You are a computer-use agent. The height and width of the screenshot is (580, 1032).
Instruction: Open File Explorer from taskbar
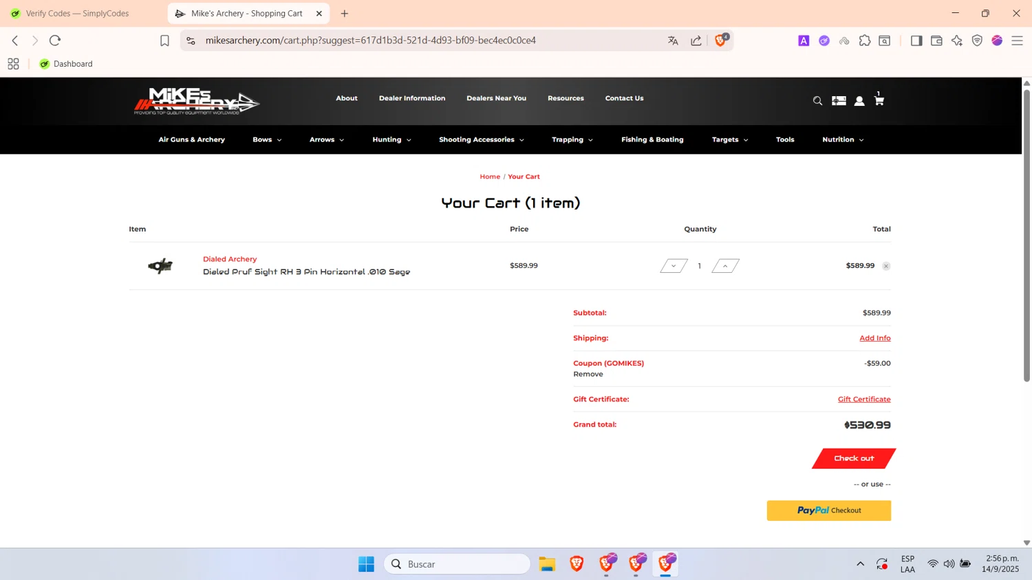pos(547,564)
